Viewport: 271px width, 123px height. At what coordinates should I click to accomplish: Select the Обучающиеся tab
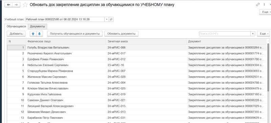tap(16, 26)
